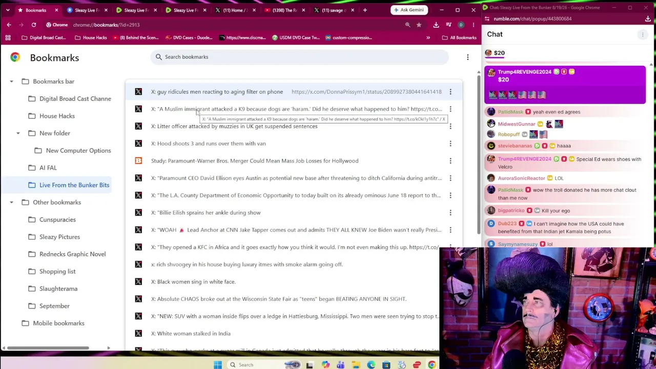Screen dimensions: 656x369
Task: Open Microsoft Edge from the taskbar
Action: [371, 365]
